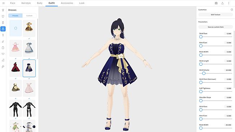Click the Parameters section label
235x132 pixels.
point(203,22)
